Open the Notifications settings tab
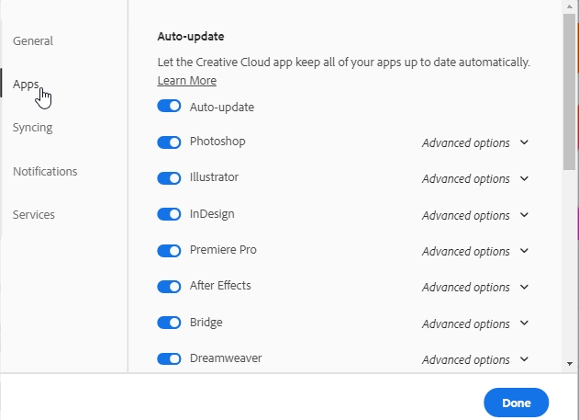 [45, 171]
